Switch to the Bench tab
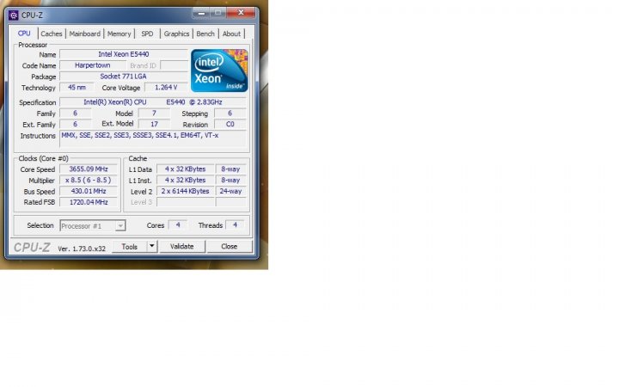619x387 pixels. click(x=205, y=34)
